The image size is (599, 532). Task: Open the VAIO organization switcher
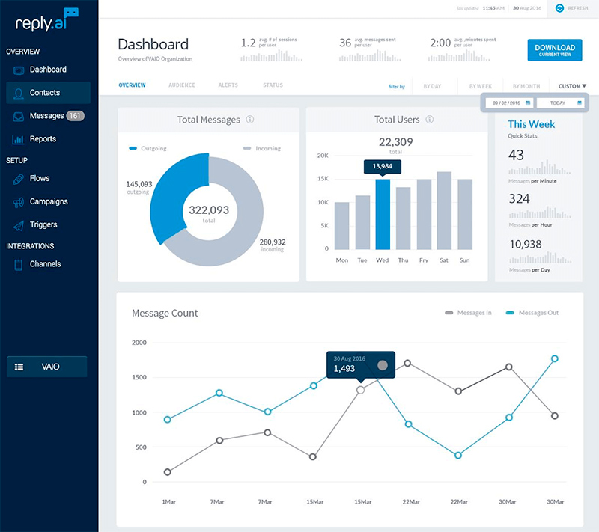47,367
